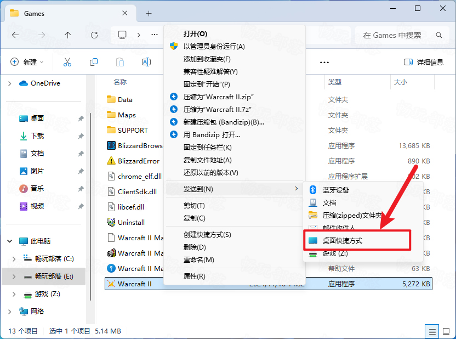Select 用 Bandizip 打开... menu entry
Image resolution: width=456 pixels, height=339 pixels.
pos(235,135)
